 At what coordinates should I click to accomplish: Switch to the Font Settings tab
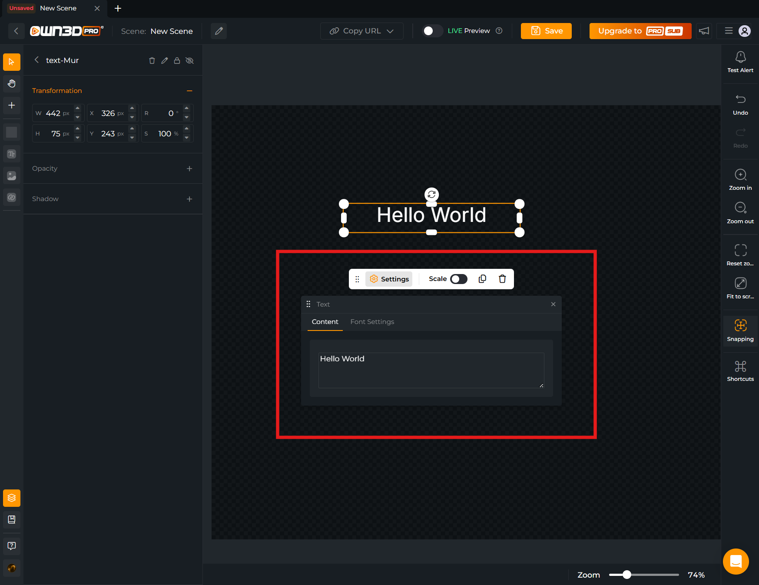(x=372, y=322)
